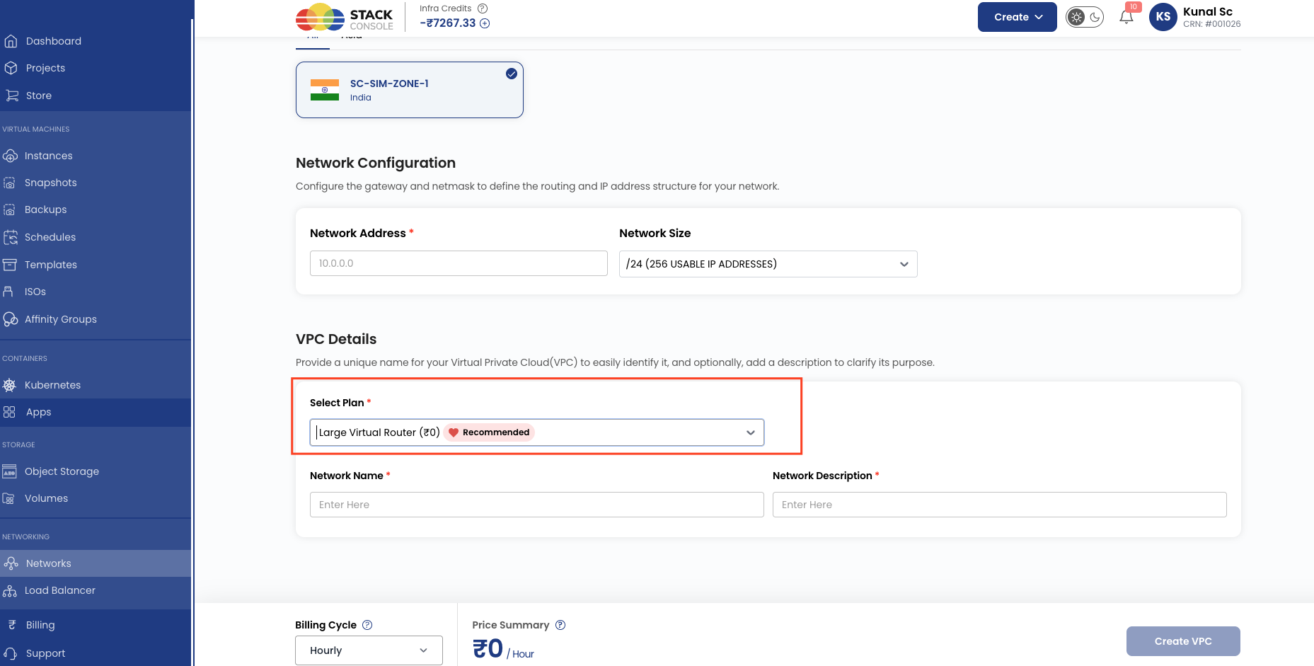Open Instances in the sidebar
This screenshot has height=666, width=1314.
pos(48,156)
